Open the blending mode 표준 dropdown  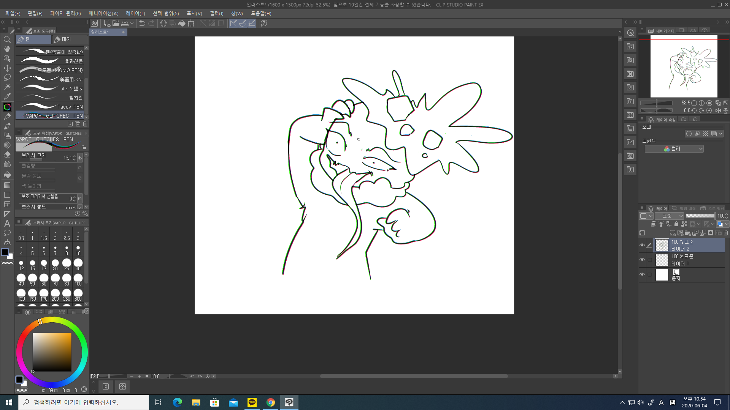(670, 216)
